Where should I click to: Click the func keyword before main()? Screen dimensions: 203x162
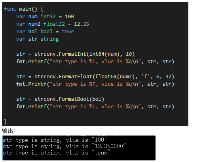point(10,9)
